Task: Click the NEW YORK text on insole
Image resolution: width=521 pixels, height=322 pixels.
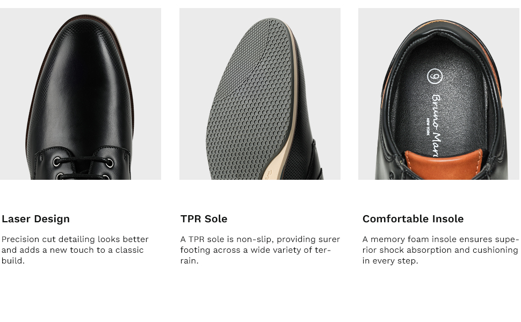Action: click(x=426, y=126)
